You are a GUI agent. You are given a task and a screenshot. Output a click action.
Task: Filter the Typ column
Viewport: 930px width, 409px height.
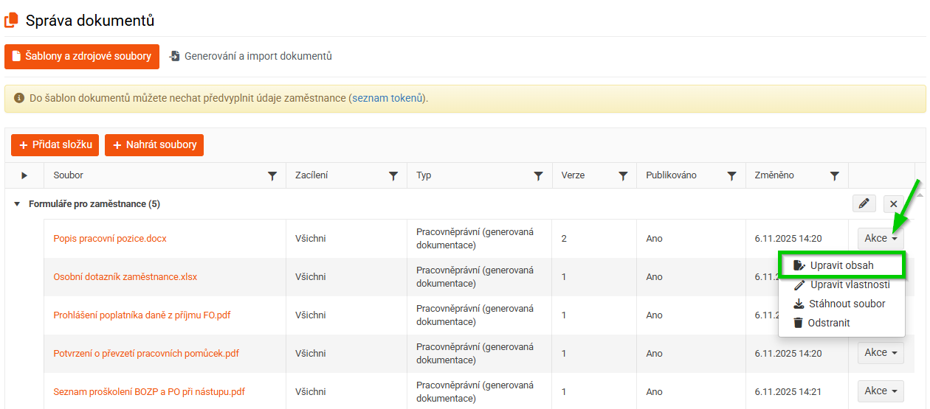click(539, 176)
